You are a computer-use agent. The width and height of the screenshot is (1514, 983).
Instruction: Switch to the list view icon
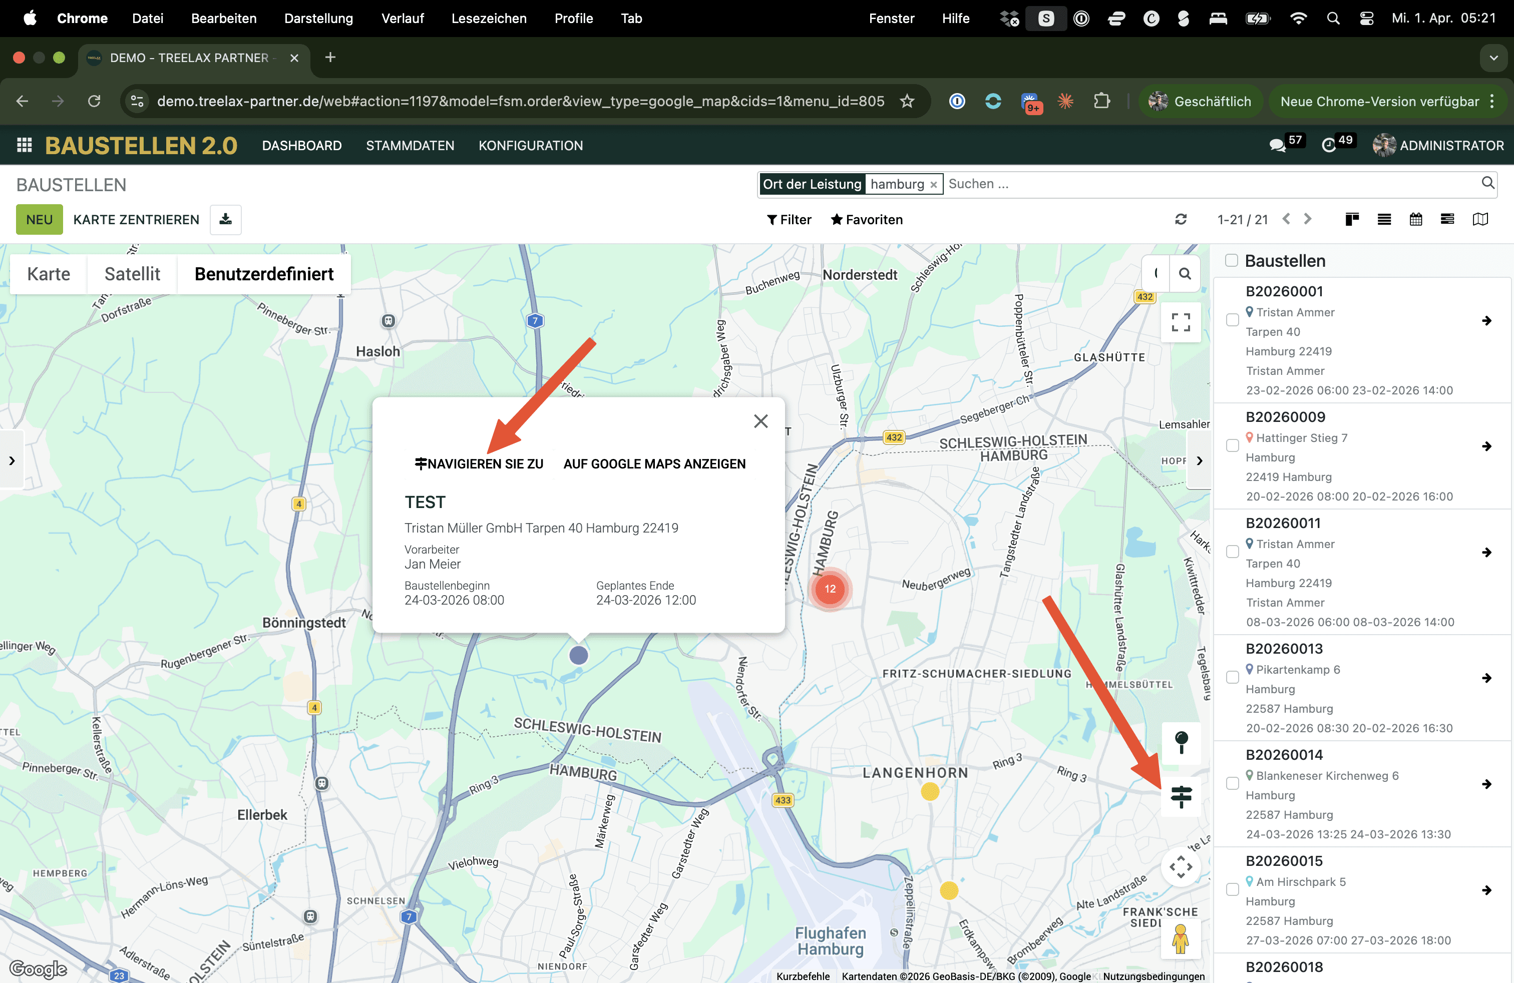point(1384,219)
